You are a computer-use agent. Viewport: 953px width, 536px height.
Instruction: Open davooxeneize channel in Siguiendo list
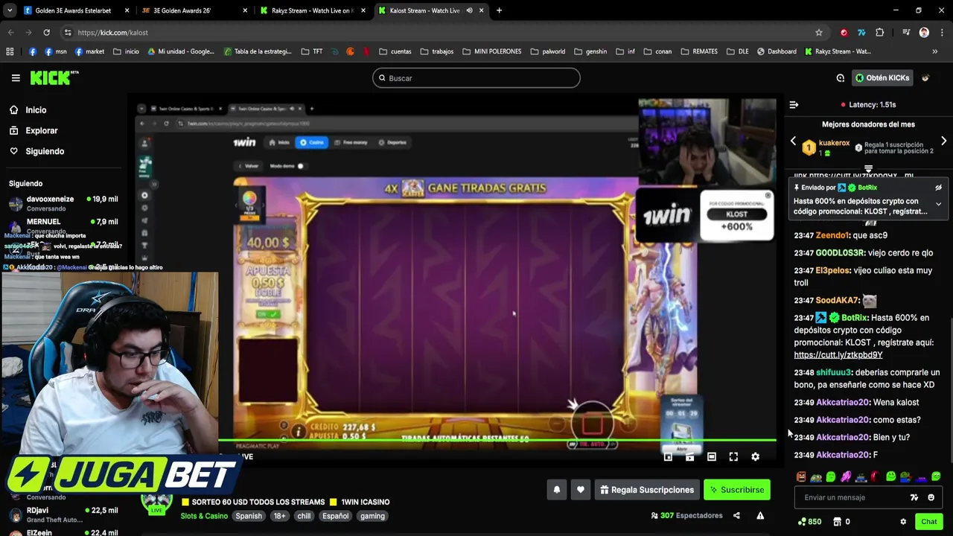[63, 203]
